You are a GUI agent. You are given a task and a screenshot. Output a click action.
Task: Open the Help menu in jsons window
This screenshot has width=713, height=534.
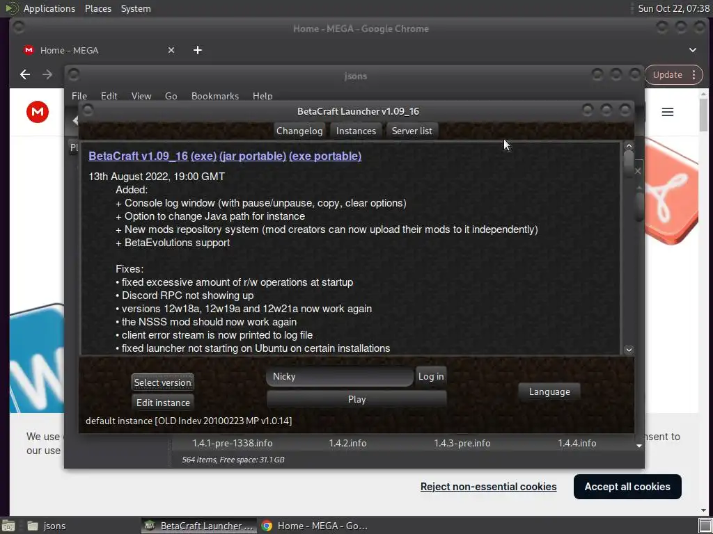click(263, 96)
